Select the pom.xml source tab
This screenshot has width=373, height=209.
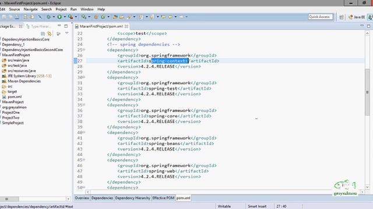coord(183,198)
